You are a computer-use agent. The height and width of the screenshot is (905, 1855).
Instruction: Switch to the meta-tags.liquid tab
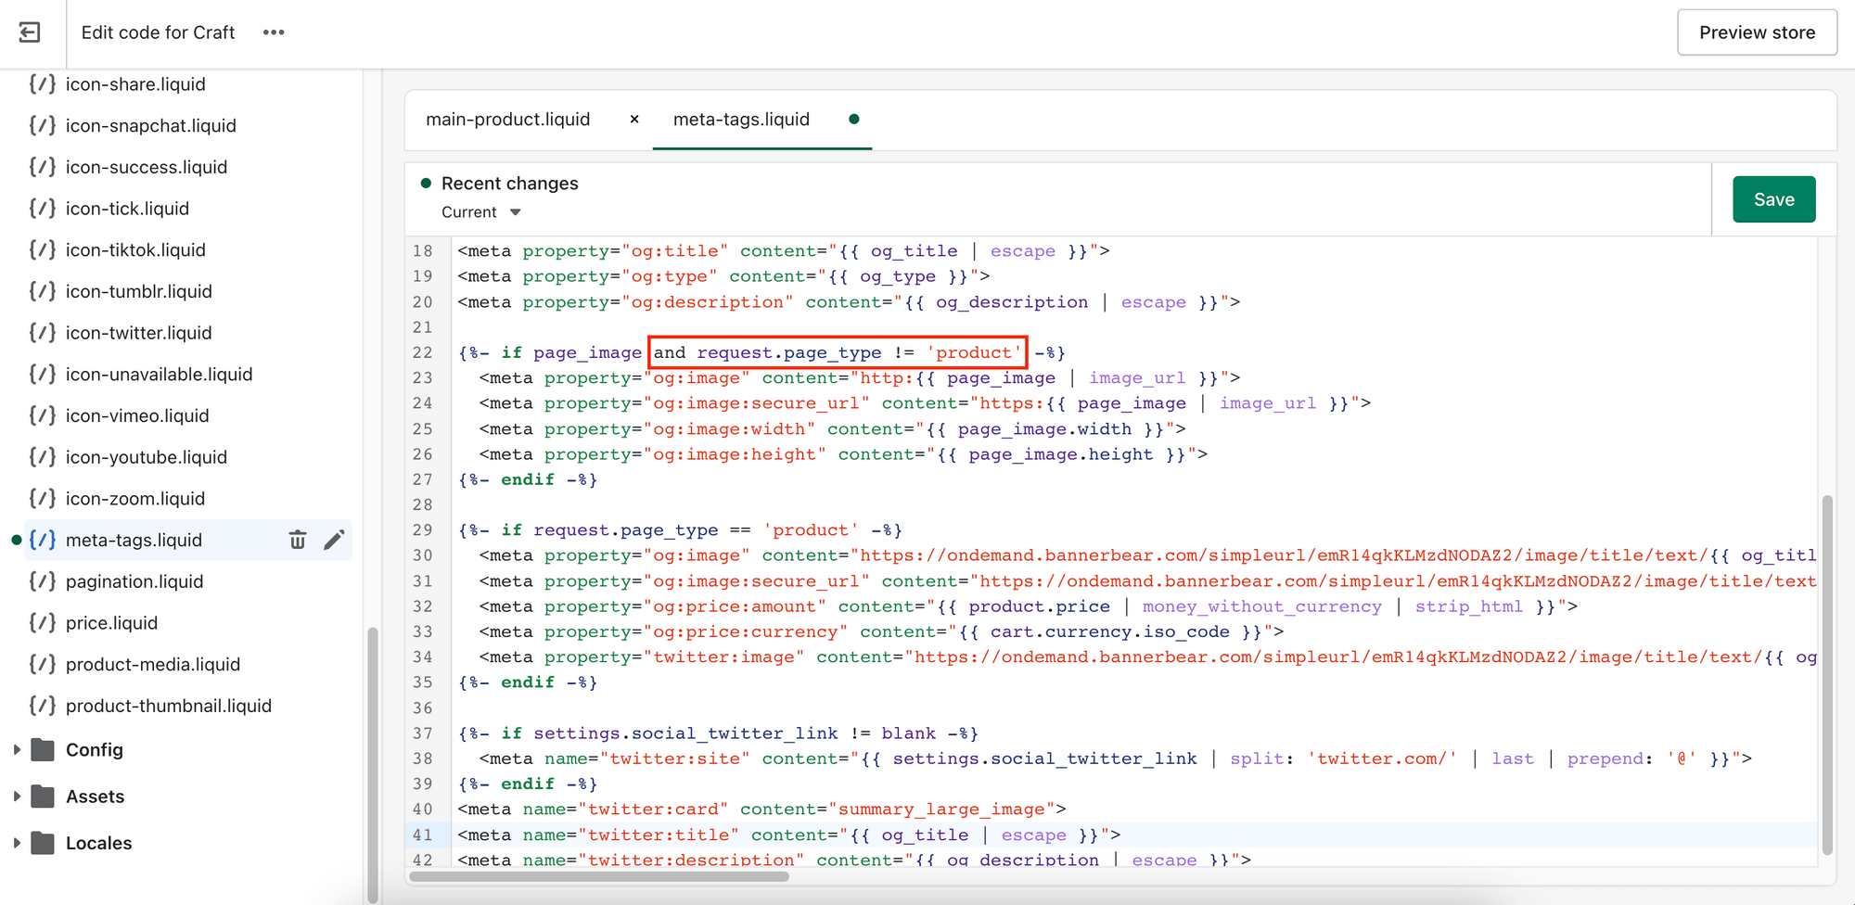coord(739,119)
